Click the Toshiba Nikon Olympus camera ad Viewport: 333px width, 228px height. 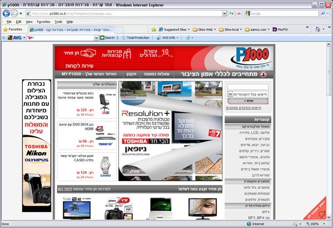click(37, 146)
